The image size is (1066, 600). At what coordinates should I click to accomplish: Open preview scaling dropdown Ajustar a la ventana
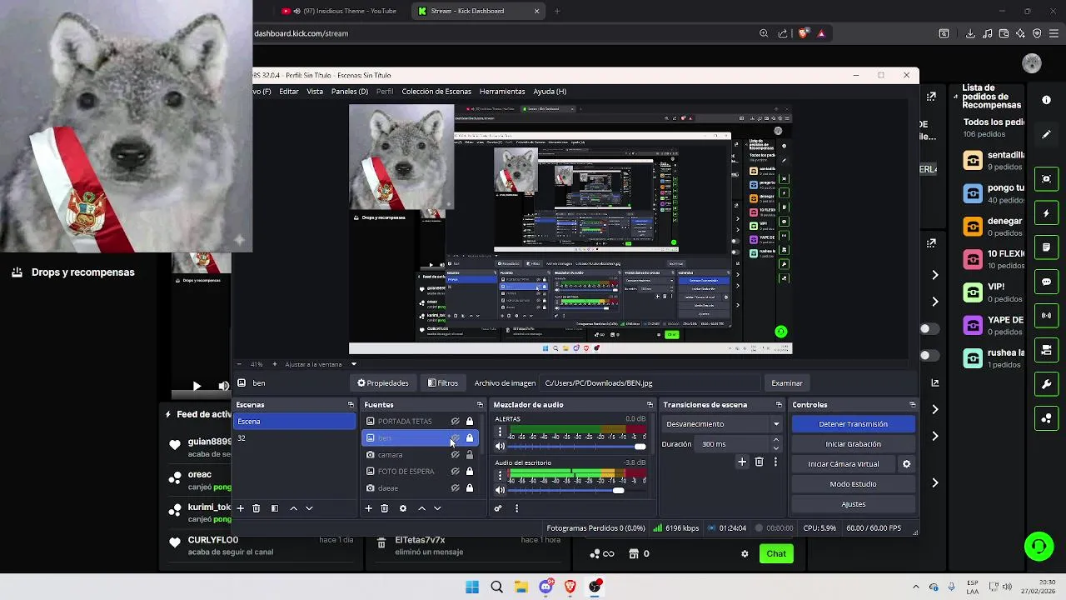[x=321, y=364]
